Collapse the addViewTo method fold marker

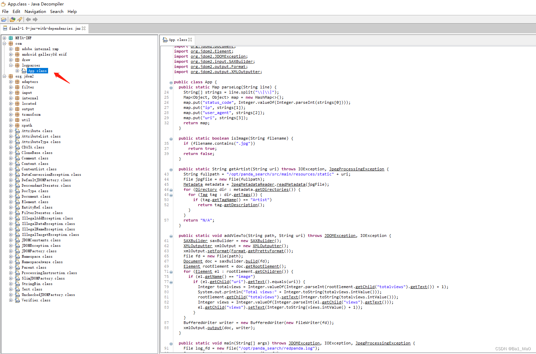(171, 236)
